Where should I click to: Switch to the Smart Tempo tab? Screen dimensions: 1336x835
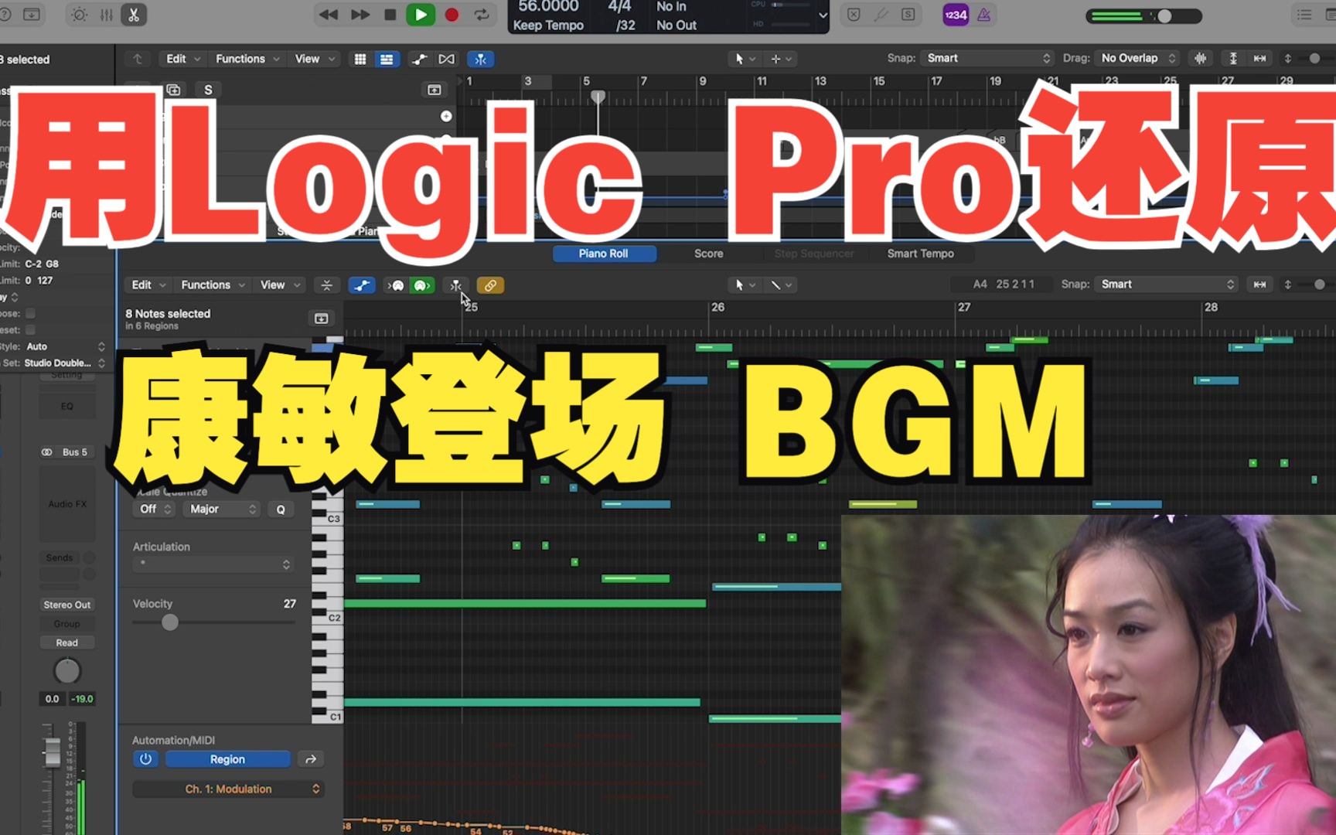pos(920,254)
